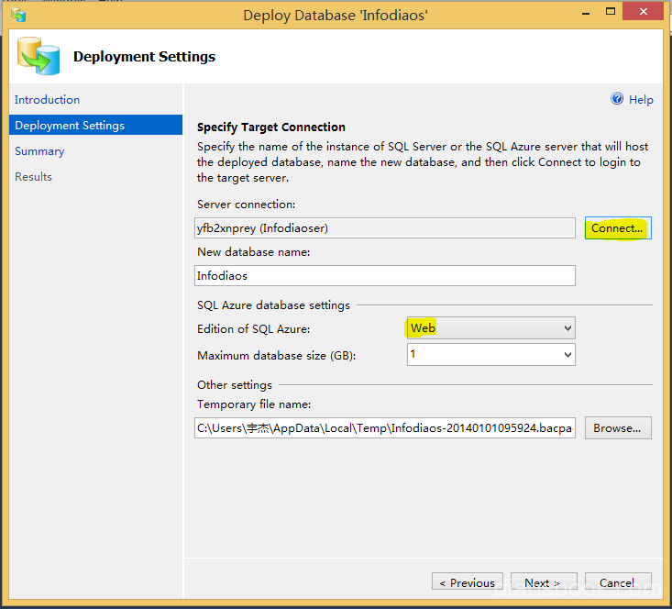Click the blue question mark Help icon
Viewport: 672px width, 609px height.
(617, 99)
